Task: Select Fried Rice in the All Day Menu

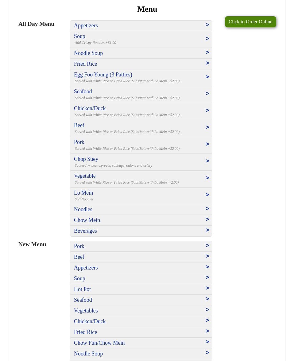Action: click(85, 64)
